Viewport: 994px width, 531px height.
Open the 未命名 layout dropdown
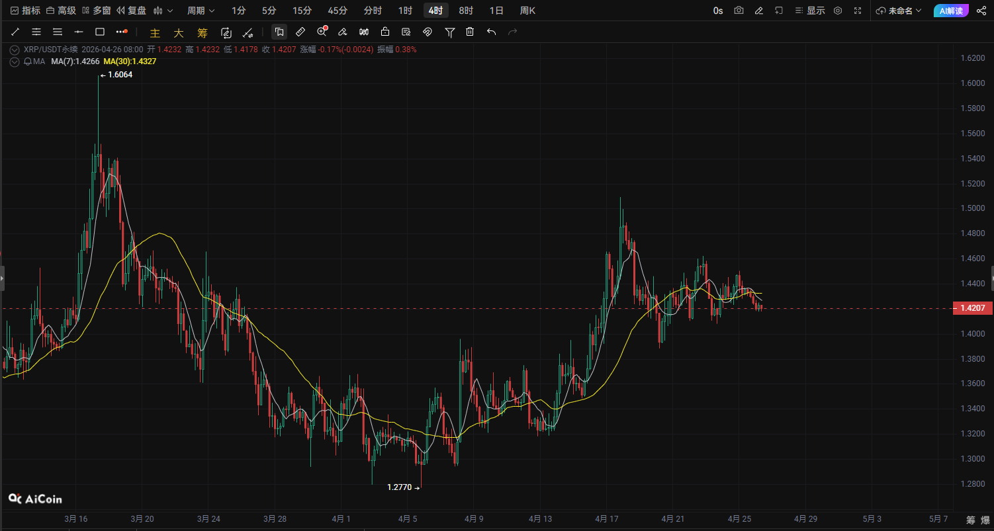pos(899,11)
